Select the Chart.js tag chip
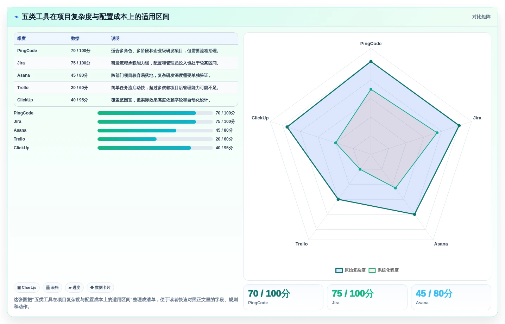 pos(27,288)
